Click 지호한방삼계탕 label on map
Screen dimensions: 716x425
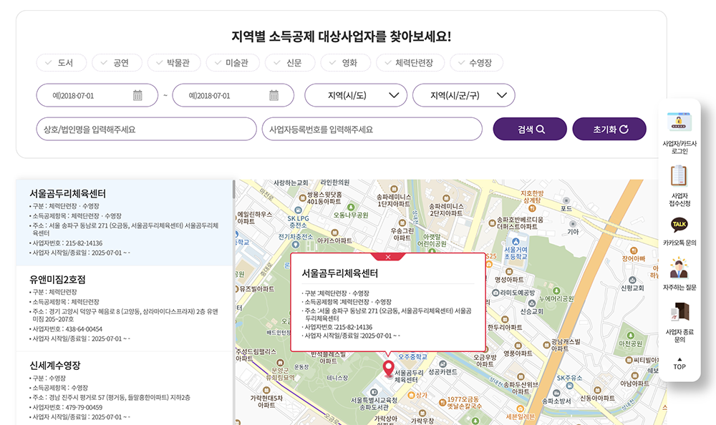click(532, 197)
